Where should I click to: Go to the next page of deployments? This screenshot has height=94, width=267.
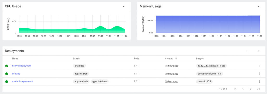[x=251, y=89]
